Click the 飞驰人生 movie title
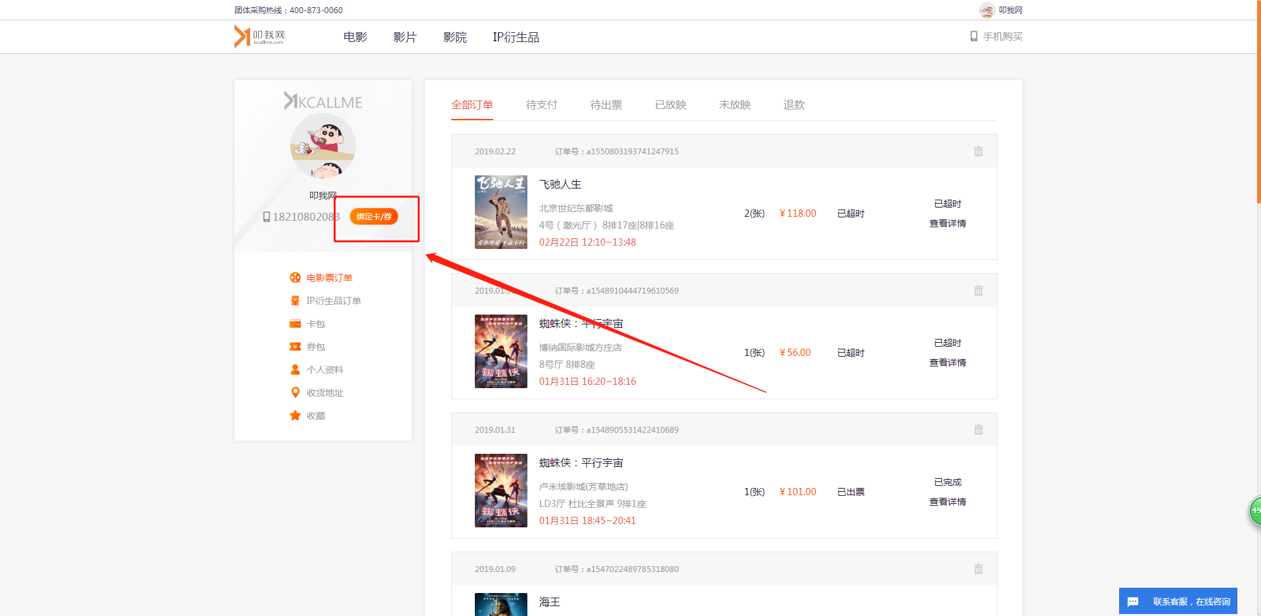This screenshot has height=616, width=1261. [x=560, y=185]
